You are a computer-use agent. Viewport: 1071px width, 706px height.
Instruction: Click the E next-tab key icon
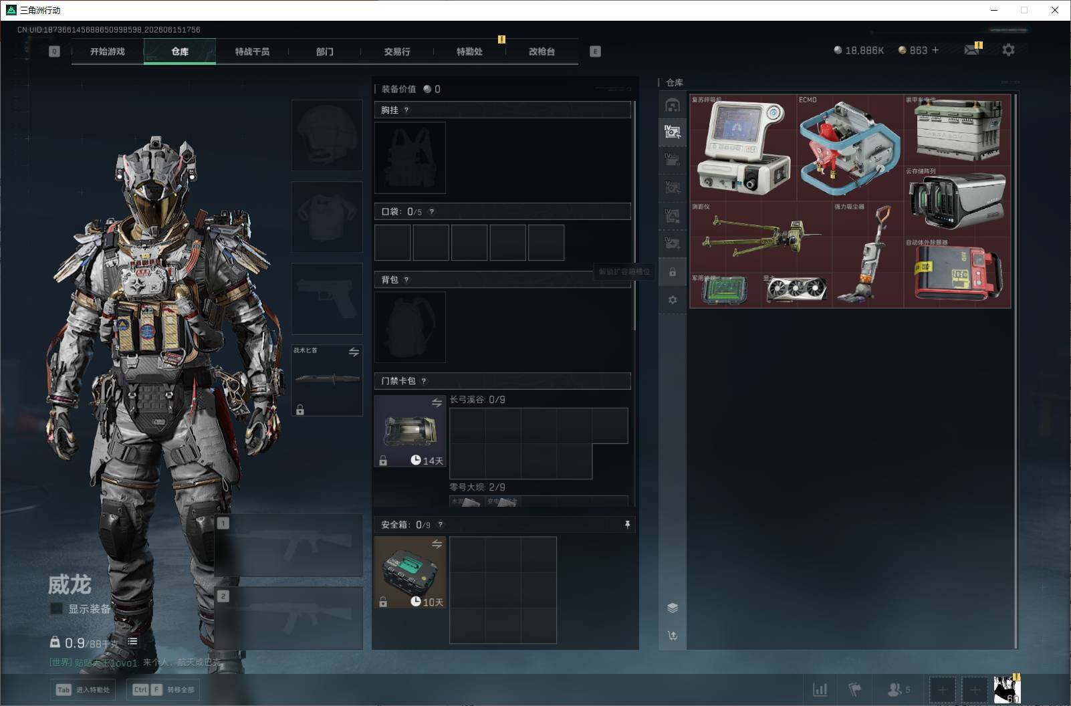[x=595, y=51]
